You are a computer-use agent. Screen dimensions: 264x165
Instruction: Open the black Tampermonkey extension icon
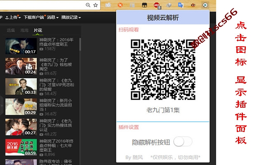click(x=144, y=5)
